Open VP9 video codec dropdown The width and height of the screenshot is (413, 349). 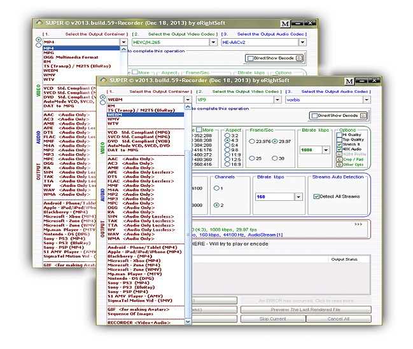click(277, 100)
